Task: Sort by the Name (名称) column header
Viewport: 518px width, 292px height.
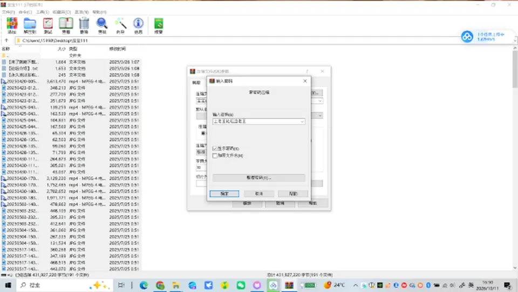Action: [21, 49]
